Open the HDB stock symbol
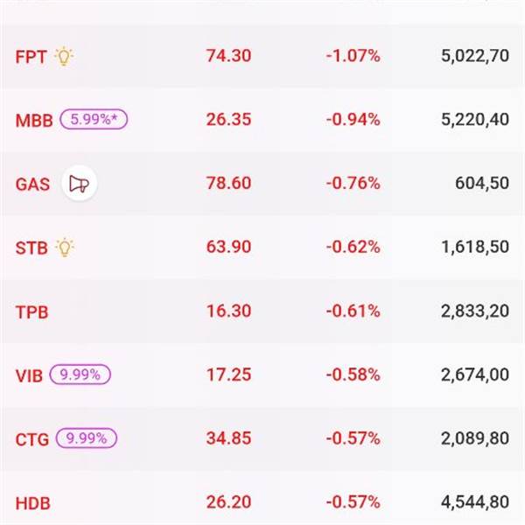525x525 pixels. [x=32, y=503]
